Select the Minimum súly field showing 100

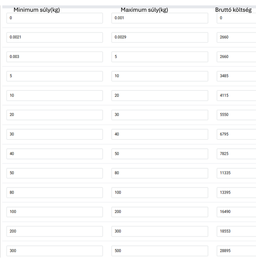click(54, 212)
